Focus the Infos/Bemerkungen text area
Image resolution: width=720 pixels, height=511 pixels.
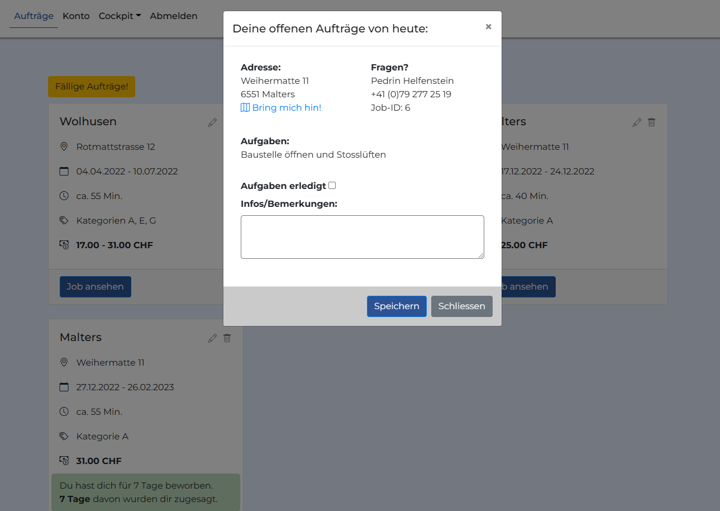click(x=362, y=237)
